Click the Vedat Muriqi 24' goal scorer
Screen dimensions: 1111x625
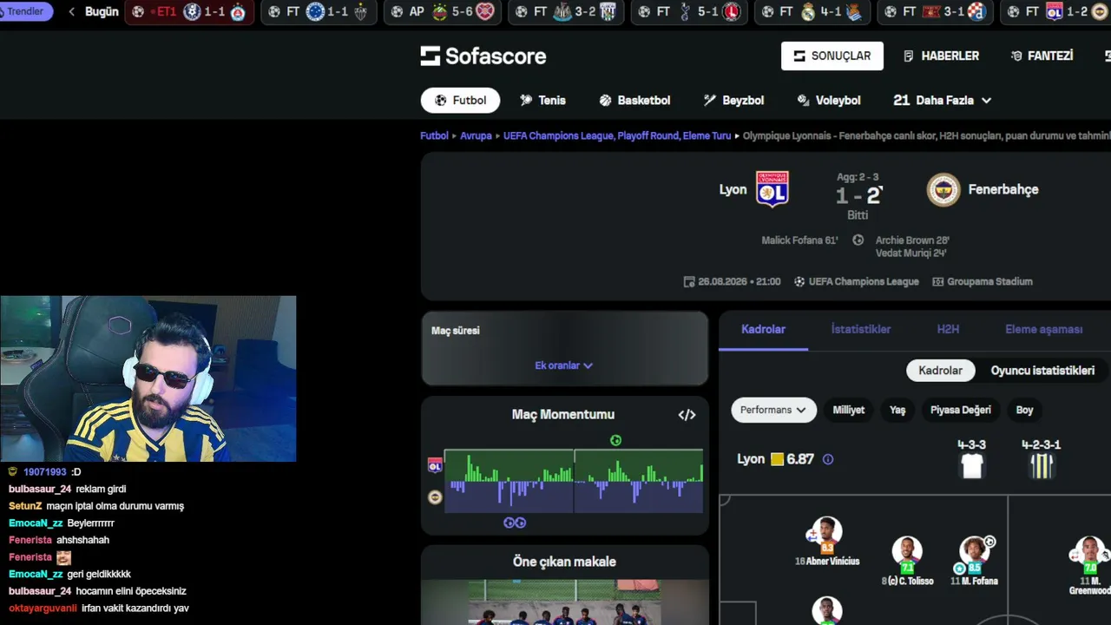click(x=910, y=253)
